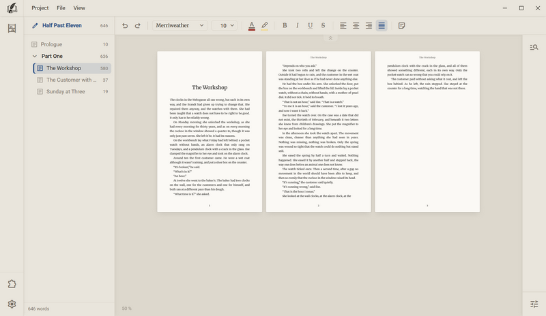Toggle underline formatting
546x316 pixels.
311,25
